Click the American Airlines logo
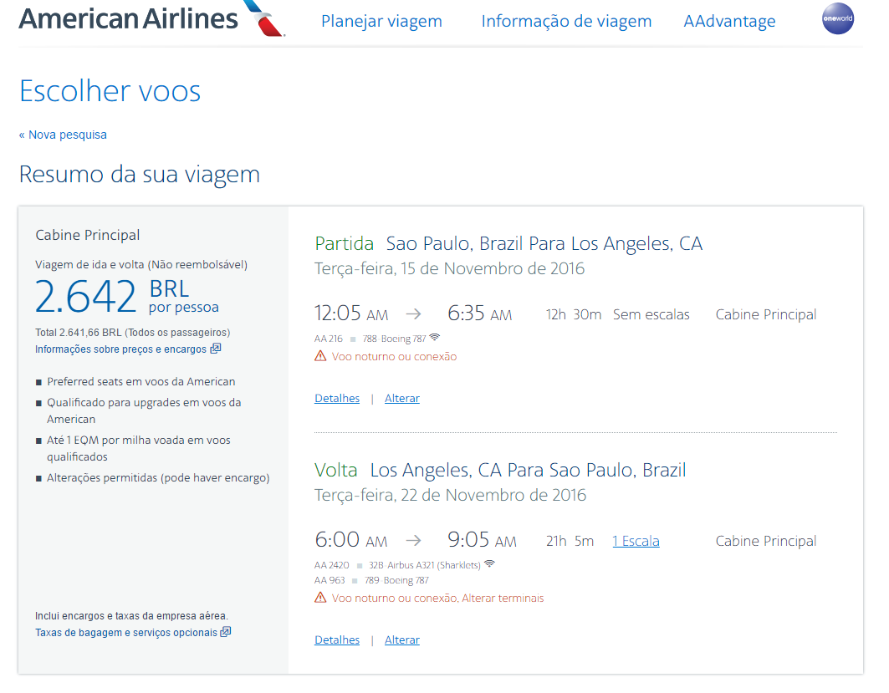The height and width of the screenshot is (693, 889). [x=151, y=19]
